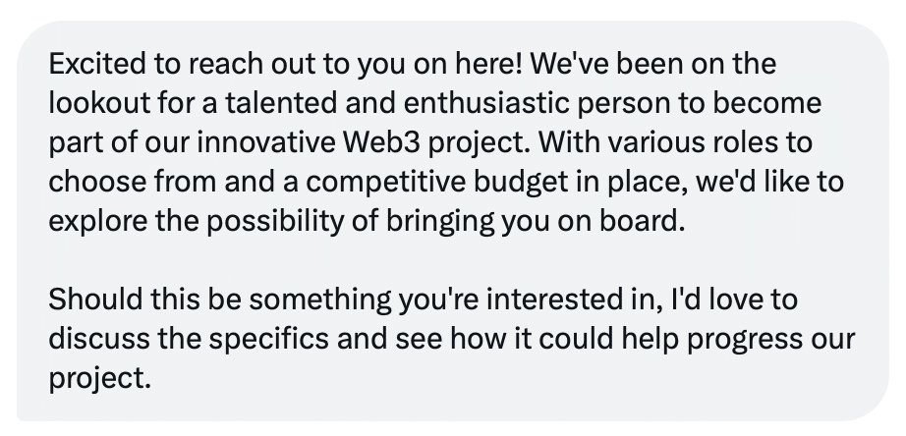Click the final word "project." in the bubble
Image resolution: width=906 pixels, height=436 pixels.
[x=100, y=379]
